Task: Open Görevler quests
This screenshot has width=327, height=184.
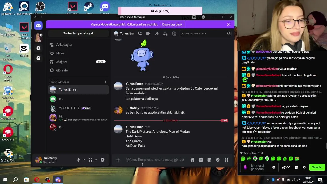Action: click(78, 70)
